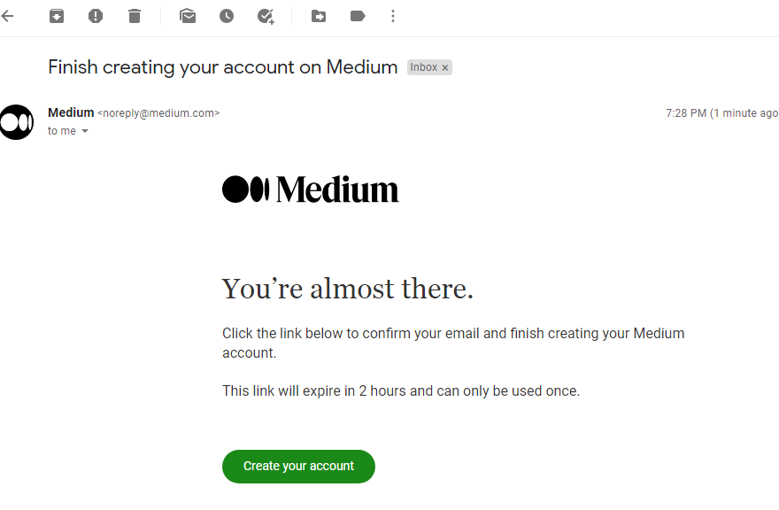Open the Labels icon
The width and height of the screenshot is (779, 510).
click(358, 17)
